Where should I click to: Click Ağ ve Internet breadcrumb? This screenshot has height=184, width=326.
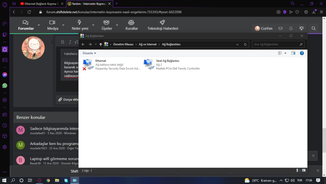(148, 44)
